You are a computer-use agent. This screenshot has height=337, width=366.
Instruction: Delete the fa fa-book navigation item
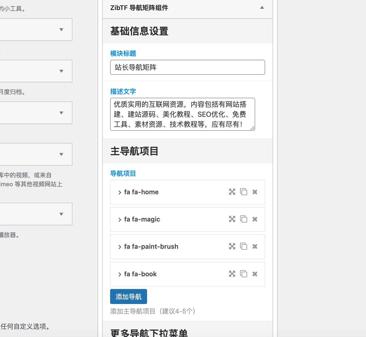click(255, 274)
